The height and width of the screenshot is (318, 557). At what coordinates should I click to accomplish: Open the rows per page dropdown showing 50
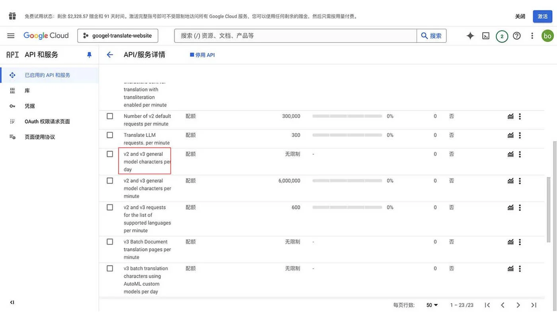pos(431,305)
